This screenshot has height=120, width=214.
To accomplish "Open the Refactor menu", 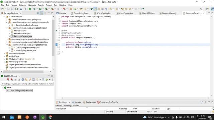I will click(x=23, y=5).
